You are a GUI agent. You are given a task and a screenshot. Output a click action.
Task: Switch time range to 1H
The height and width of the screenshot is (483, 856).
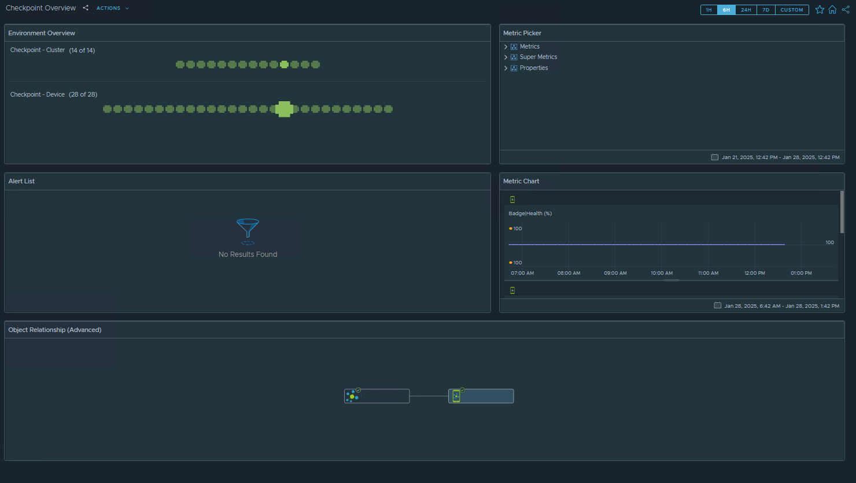[709, 10]
